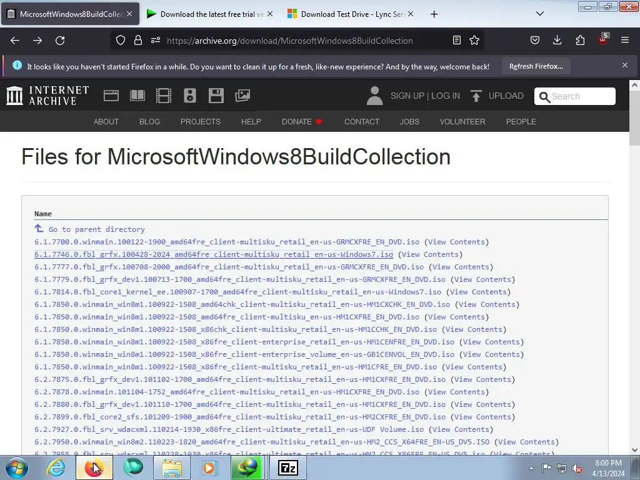Image resolution: width=640 pixels, height=480 pixels.
Task: Open 7-Zip from the taskbar
Action: click(x=287, y=467)
